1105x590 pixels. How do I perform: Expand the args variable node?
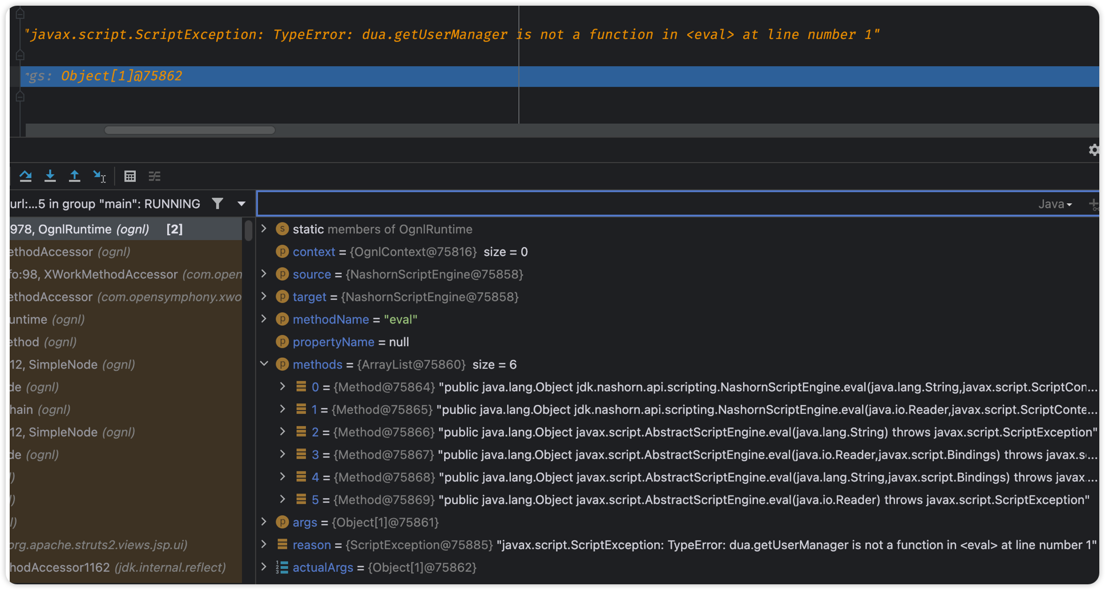tap(264, 522)
